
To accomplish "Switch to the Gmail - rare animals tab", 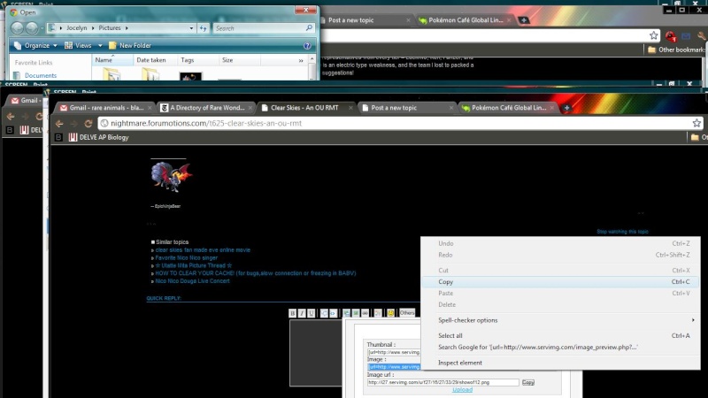I will pyautogui.click(x=105, y=108).
